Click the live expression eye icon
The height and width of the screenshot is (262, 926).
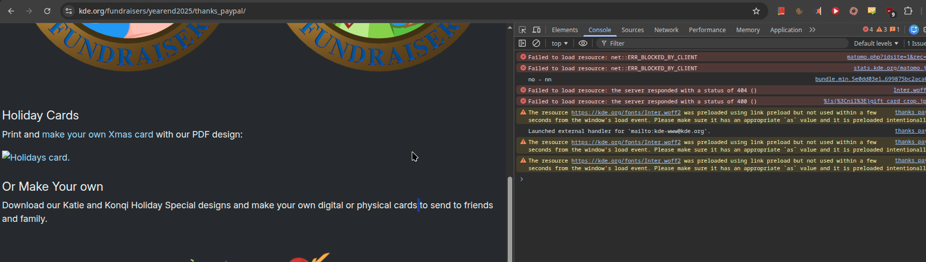[583, 44]
